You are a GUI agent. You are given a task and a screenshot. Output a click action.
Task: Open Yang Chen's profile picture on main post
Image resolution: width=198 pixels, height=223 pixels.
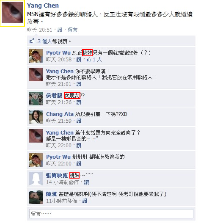[12, 12]
